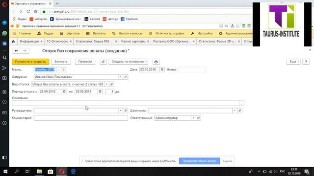Expand the Руководитель dropdown arrow
This screenshot has width=314, height=176.
point(121,110)
